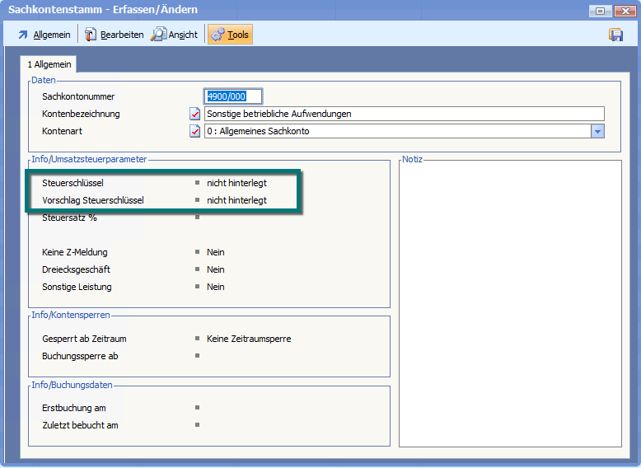The image size is (641, 468).
Task: Switch to the 1 Allgemein tab
Action: coord(49,64)
